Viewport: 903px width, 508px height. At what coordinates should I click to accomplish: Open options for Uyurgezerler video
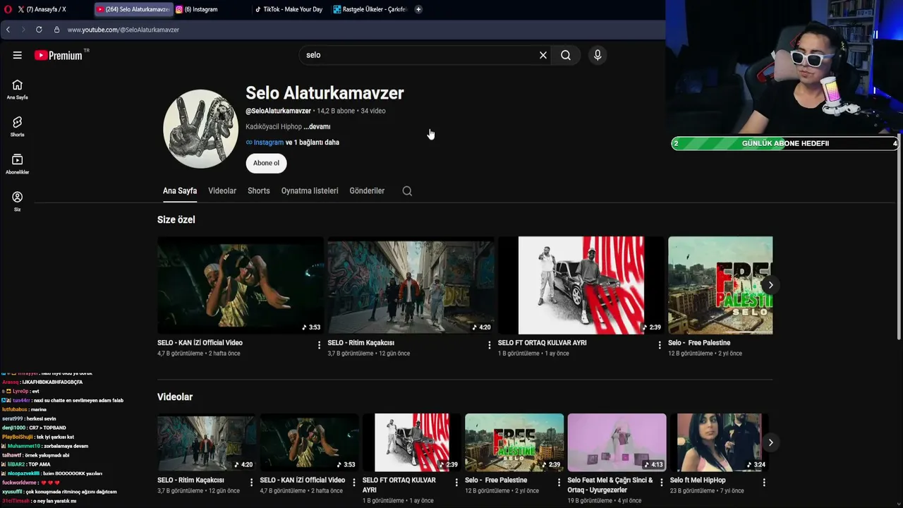[x=661, y=483]
